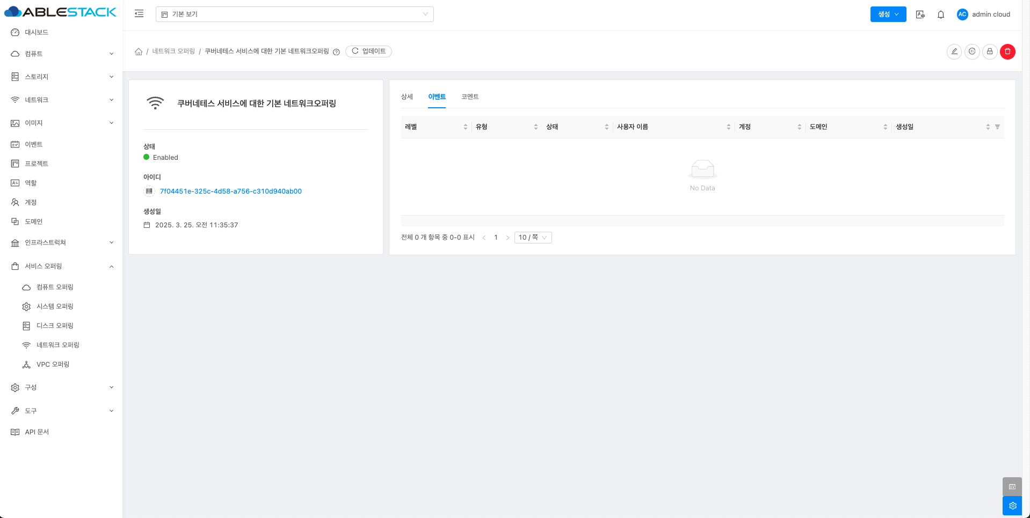
Task: Click the offering ID link 7f04451e-325c-4d58-a756-c310d940ab00
Action: pyautogui.click(x=231, y=191)
